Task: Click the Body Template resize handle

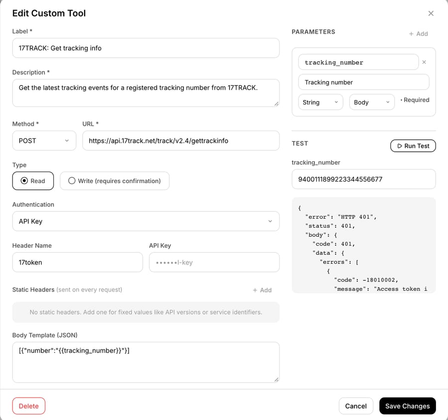Action: click(276, 379)
